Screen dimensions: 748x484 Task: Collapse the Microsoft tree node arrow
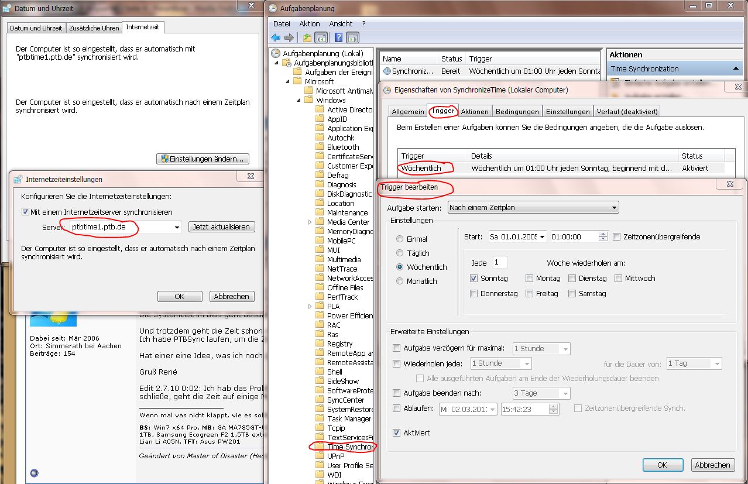287,81
